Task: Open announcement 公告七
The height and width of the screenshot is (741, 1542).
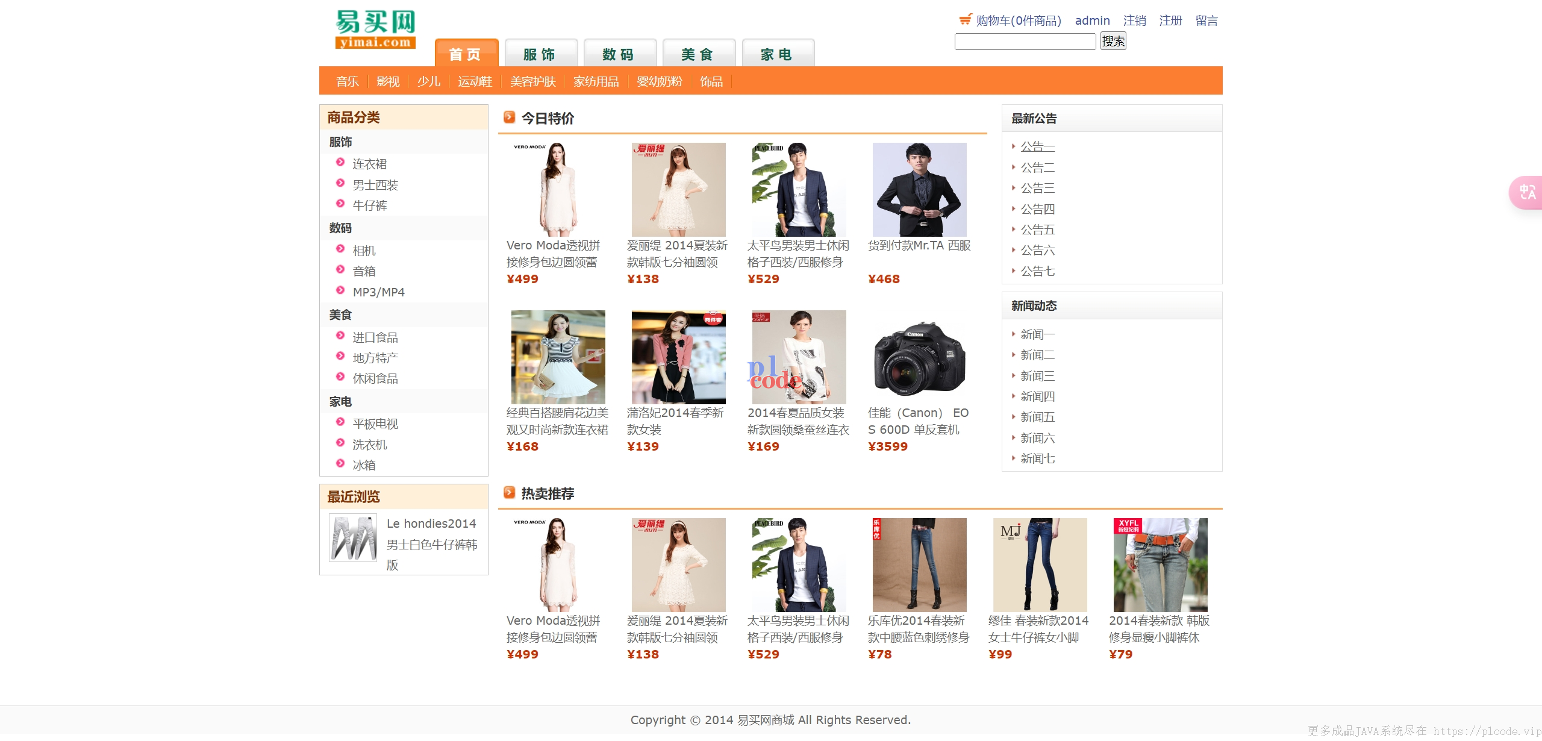Action: coord(1037,271)
